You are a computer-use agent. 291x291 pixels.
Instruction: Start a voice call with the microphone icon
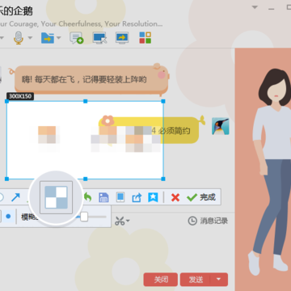[19, 38]
